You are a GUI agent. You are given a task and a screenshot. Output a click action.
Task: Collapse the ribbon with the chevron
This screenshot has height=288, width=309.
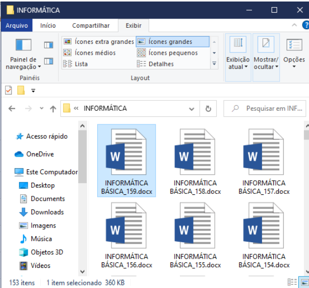coord(294,25)
